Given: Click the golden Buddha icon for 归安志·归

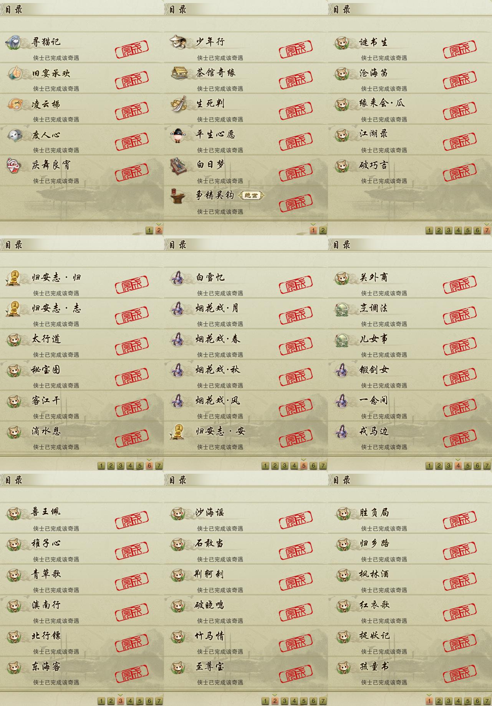Looking at the screenshot, I should [13, 277].
